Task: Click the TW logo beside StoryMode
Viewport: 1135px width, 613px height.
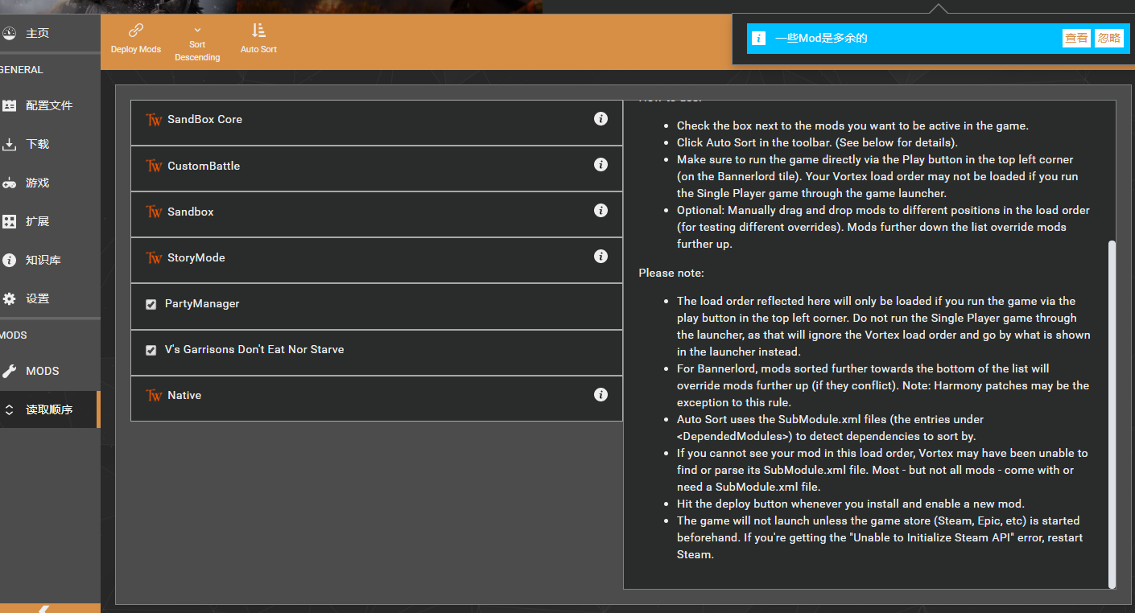Action: click(x=154, y=258)
